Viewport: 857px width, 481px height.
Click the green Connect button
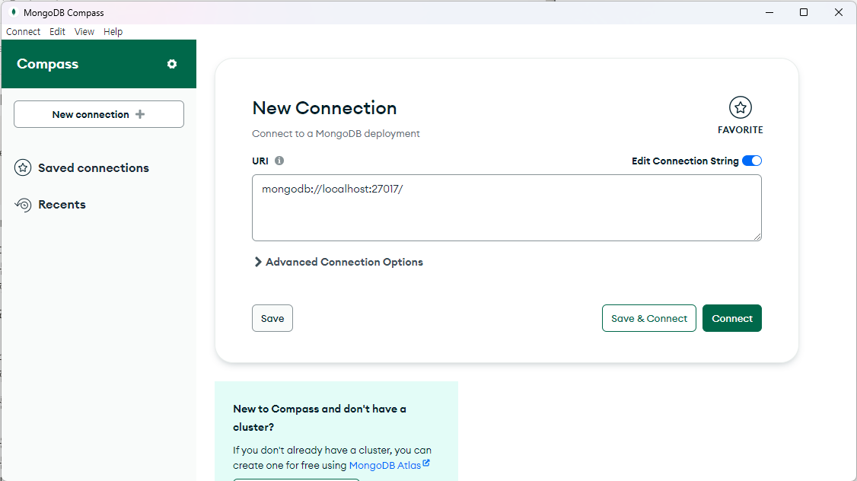732,318
